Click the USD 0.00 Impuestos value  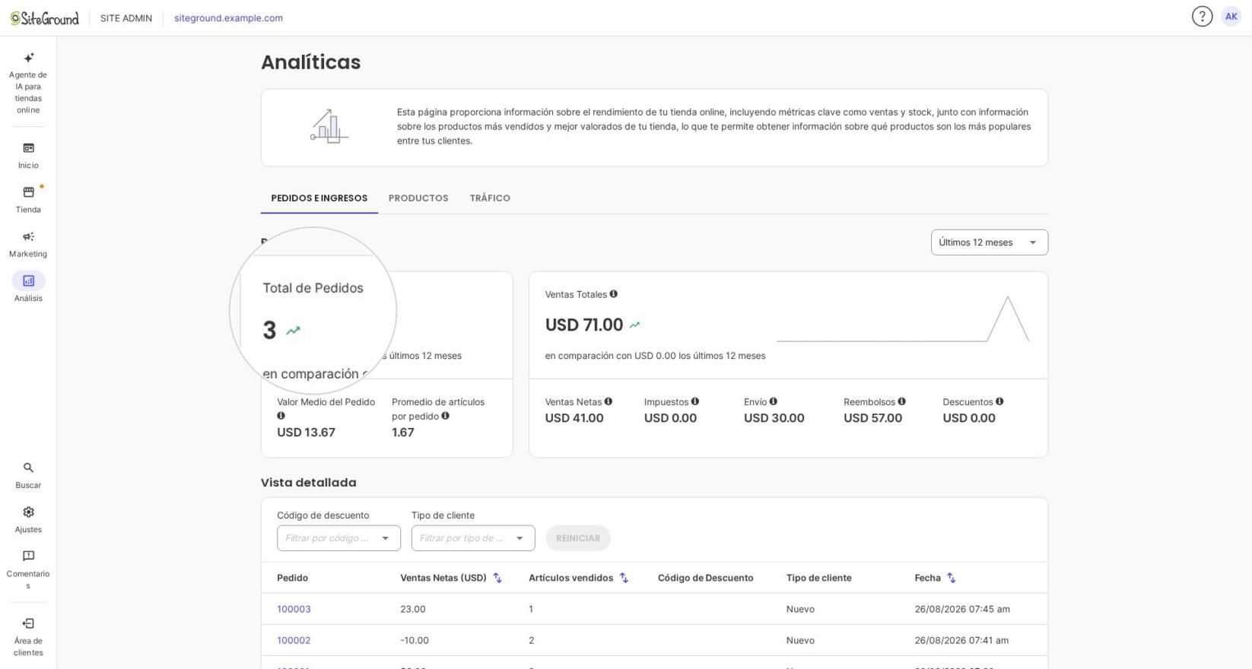tap(670, 418)
